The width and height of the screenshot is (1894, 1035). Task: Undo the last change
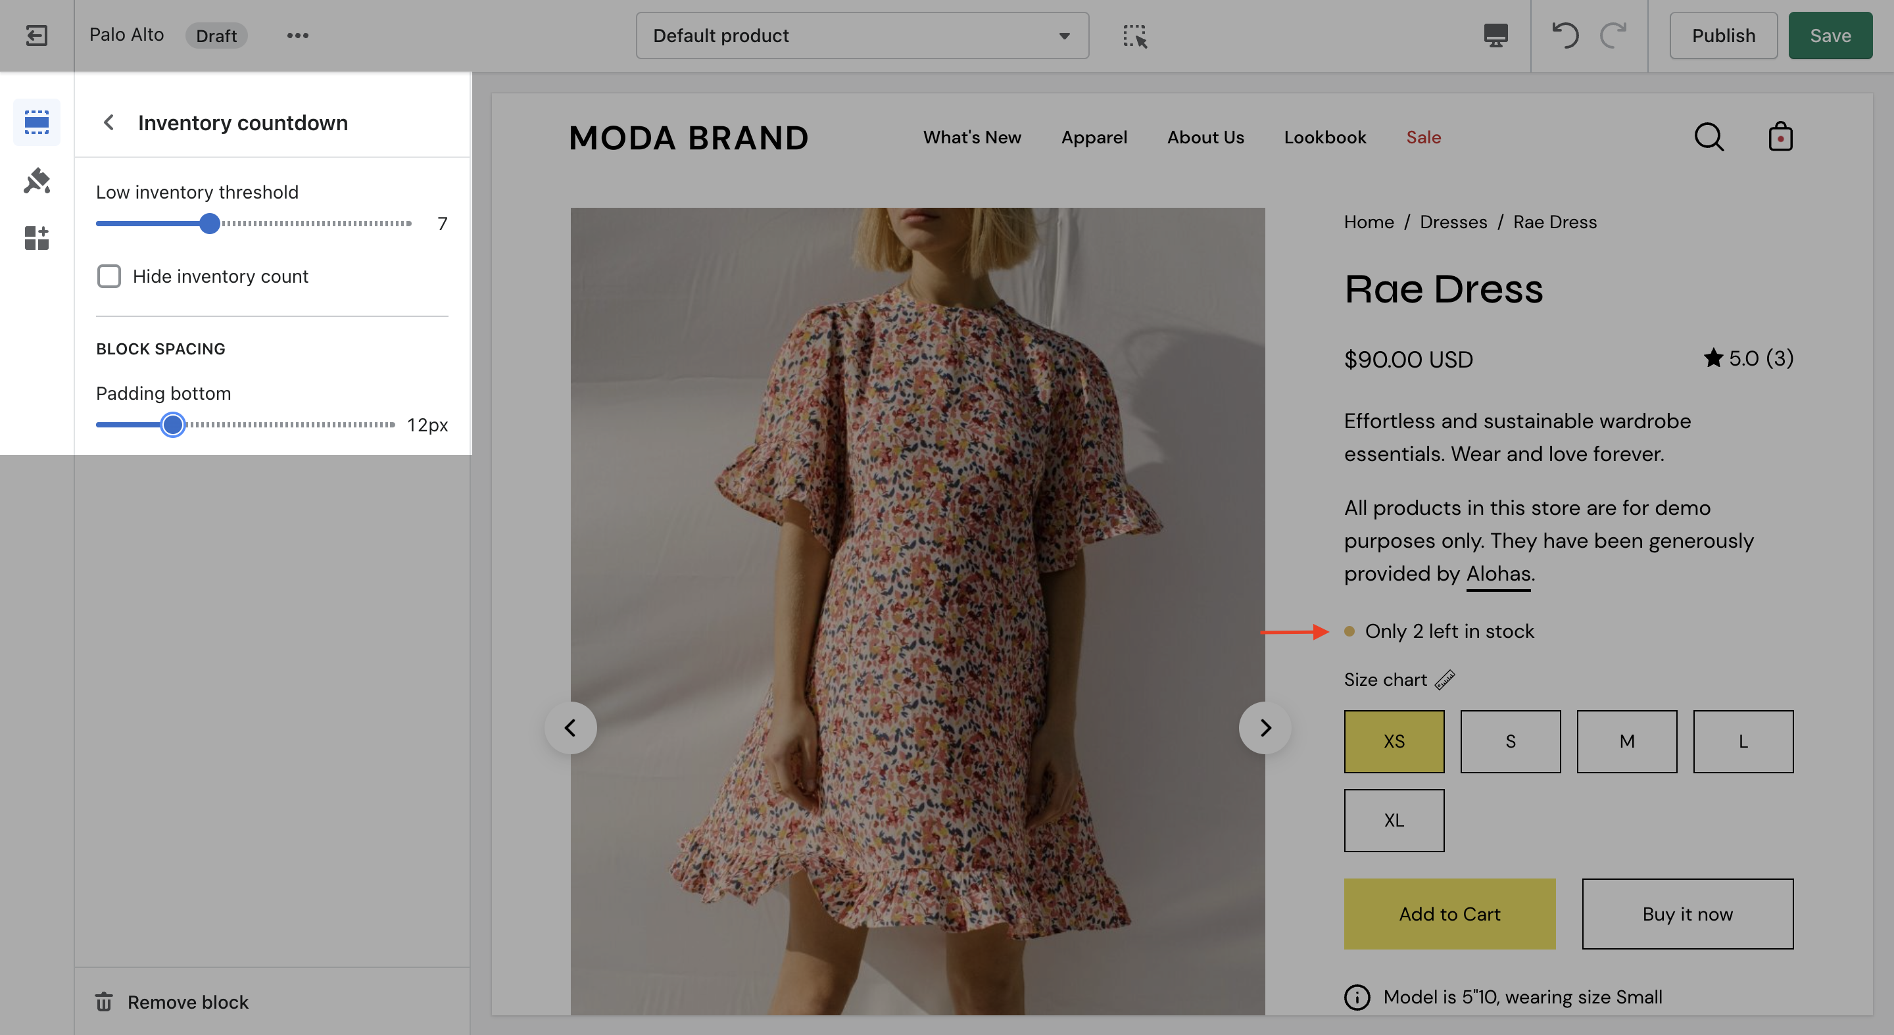click(x=1565, y=36)
